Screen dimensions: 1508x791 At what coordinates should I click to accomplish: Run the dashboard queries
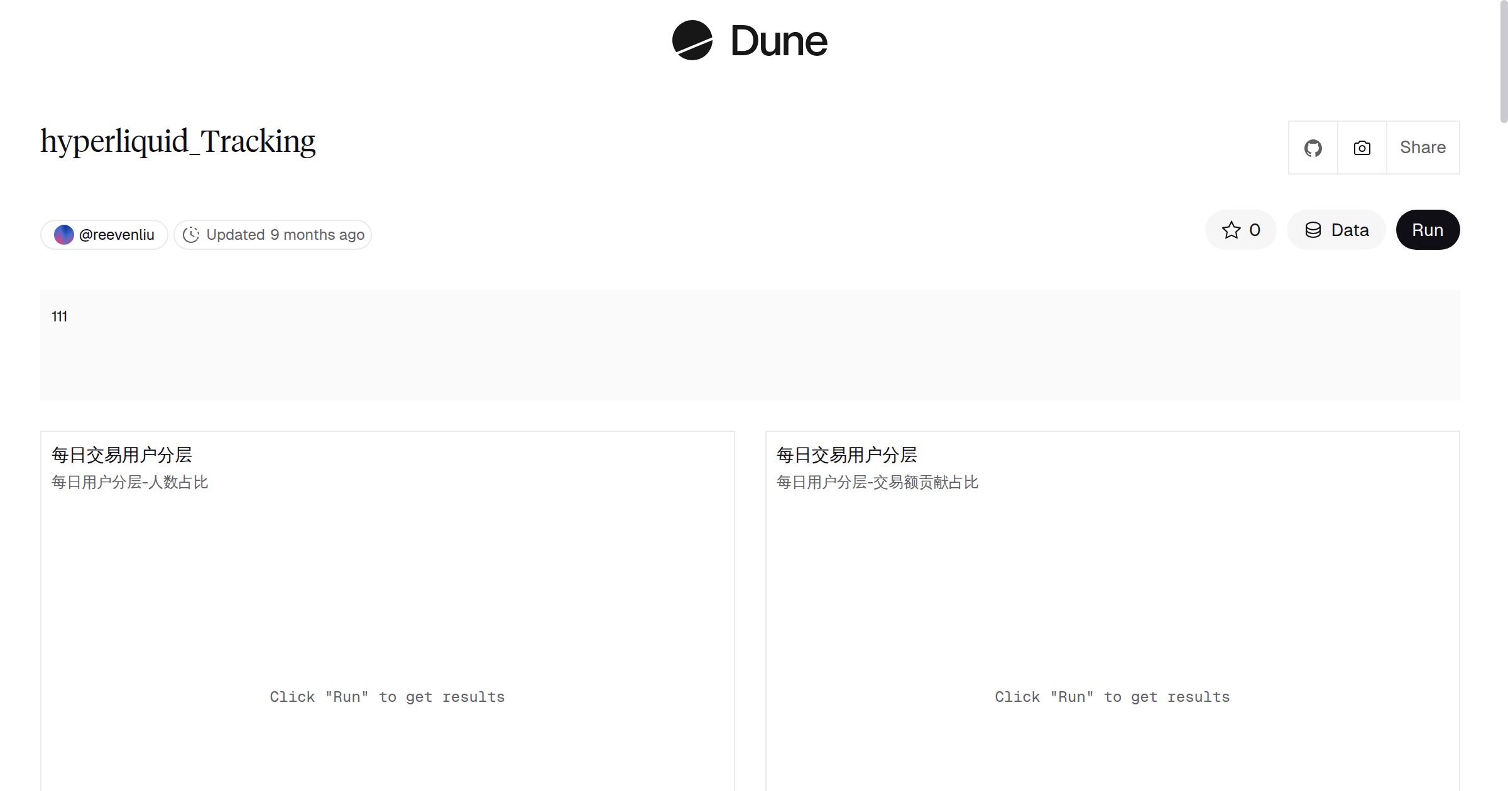[1428, 230]
